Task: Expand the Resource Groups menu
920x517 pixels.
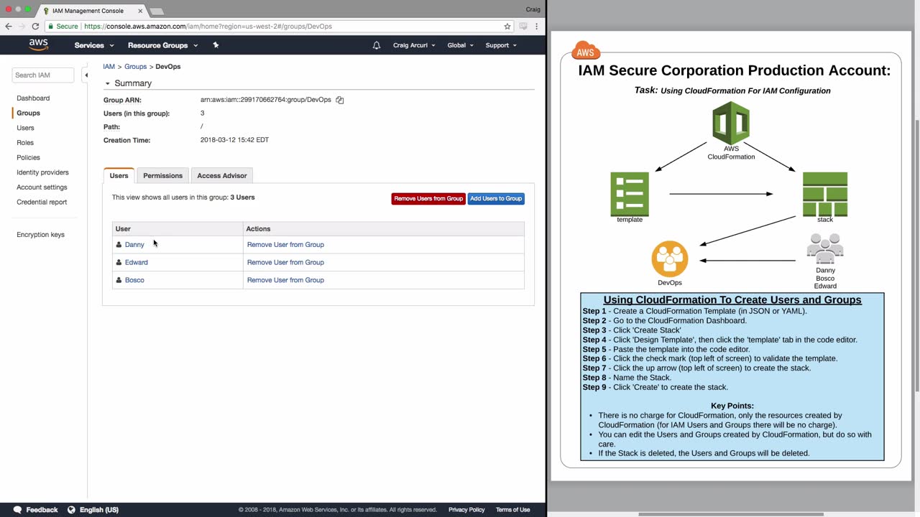Action: [x=162, y=45]
